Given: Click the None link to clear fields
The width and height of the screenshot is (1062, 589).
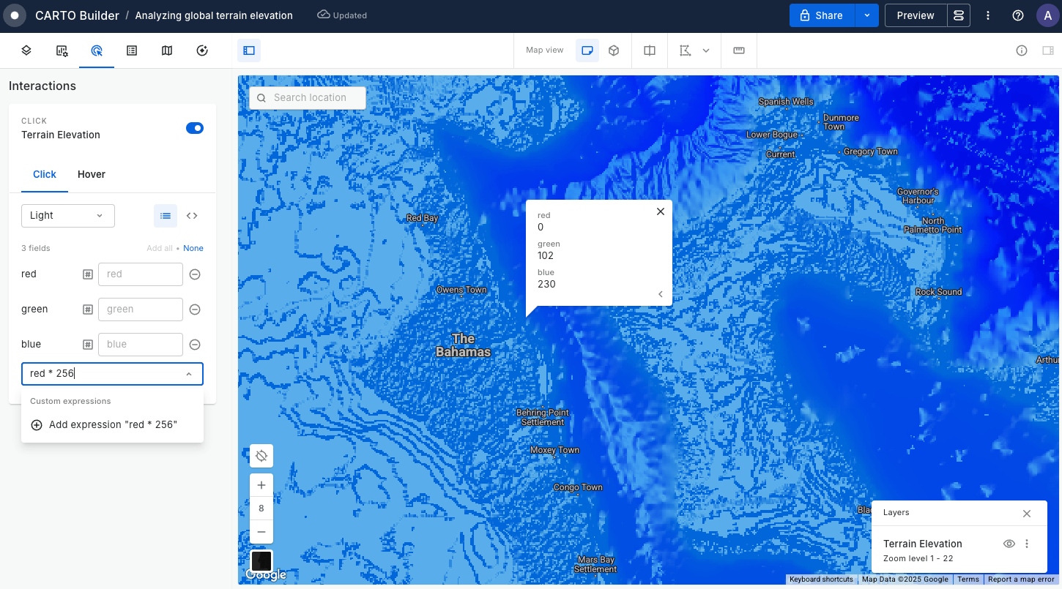Looking at the screenshot, I should [193, 248].
